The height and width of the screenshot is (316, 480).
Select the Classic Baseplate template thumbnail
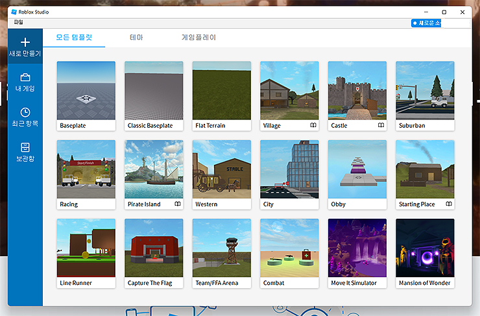[x=154, y=90]
